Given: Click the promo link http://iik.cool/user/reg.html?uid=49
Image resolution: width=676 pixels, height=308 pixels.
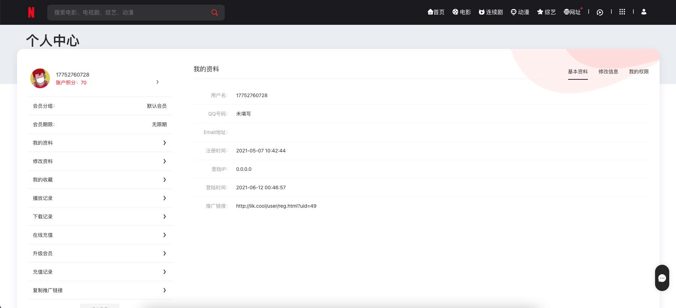Looking at the screenshot, I should pyautogui.click(x=276, y=206).
